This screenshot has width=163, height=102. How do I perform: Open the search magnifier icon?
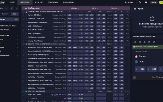[x=140, y=2]
